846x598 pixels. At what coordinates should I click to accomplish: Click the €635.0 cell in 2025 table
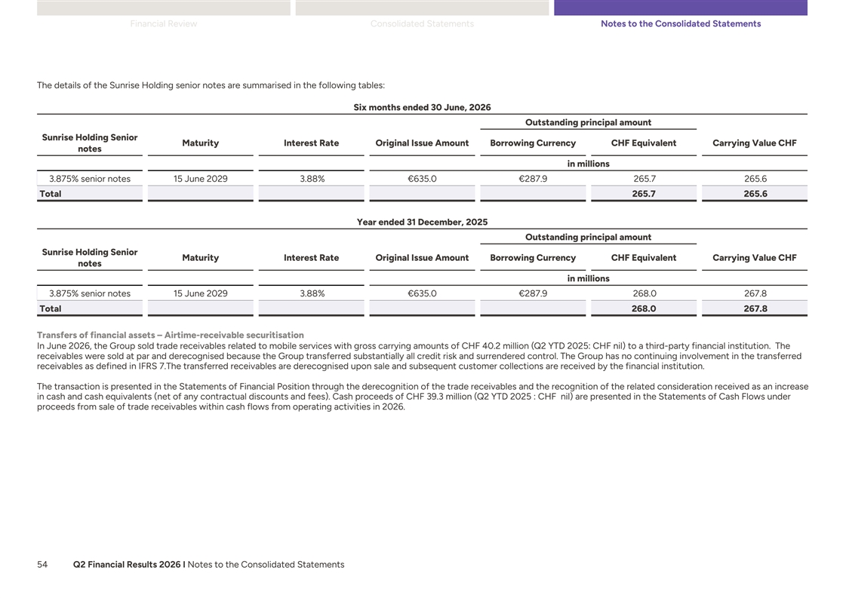pyautogui.click(x=422, y=293)
